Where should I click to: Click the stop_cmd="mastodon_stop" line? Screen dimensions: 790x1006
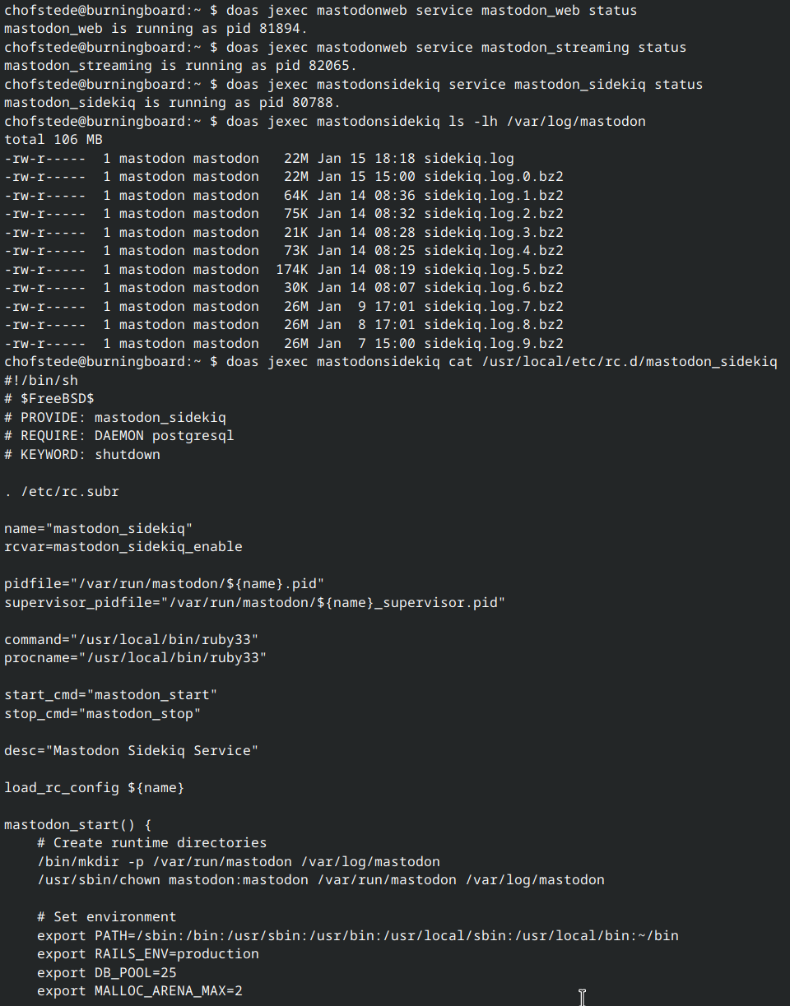[103, 713]
